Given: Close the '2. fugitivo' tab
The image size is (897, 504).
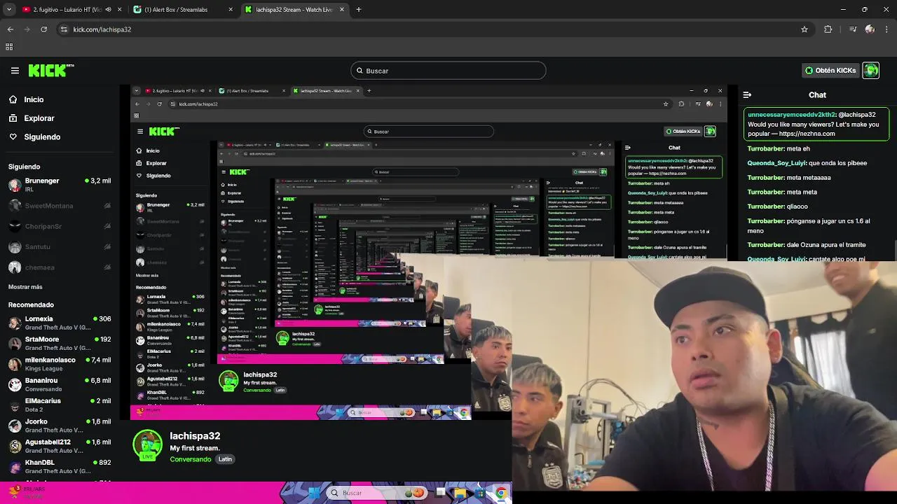Looking at the screenshot, I should pos(119,10).
